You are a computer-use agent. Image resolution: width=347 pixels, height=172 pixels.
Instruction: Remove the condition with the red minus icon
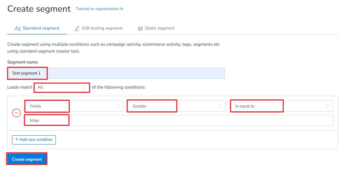(16, 113)
